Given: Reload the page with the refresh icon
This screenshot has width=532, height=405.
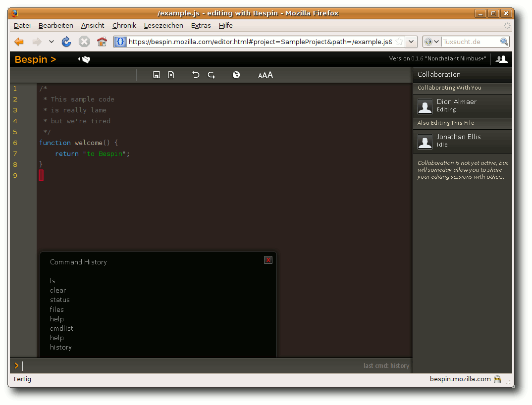Looking at the screenshot, I should [x=66, y=42].
